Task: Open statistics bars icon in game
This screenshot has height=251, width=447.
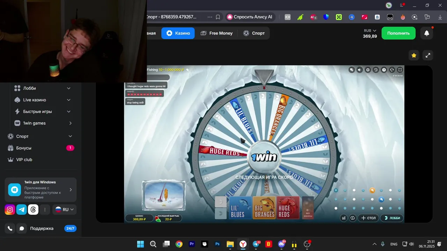Action: pos(344,218)
